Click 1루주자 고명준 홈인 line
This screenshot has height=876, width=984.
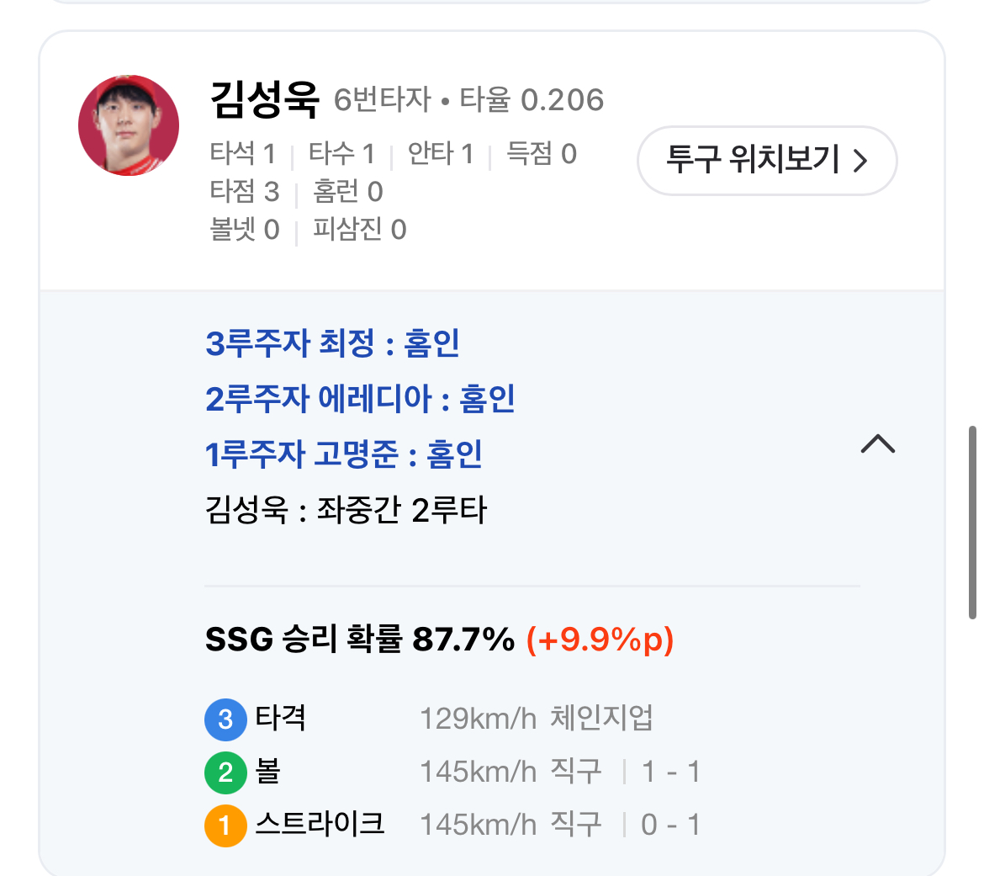tap(344, 454)
